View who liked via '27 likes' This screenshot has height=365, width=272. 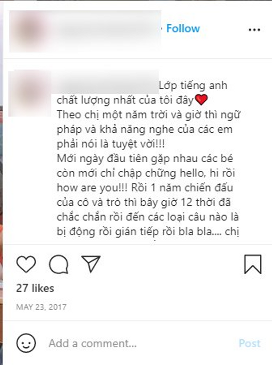(35, 288)
